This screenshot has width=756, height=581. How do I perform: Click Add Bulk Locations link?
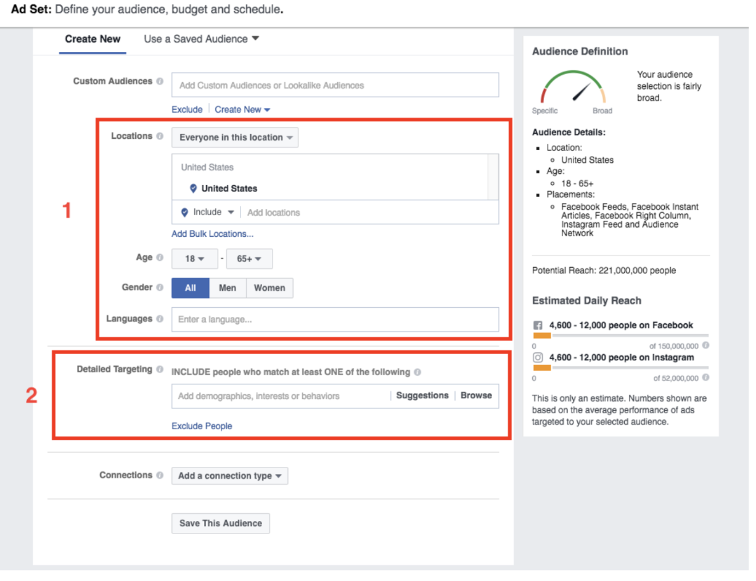(x=212, y=234)
